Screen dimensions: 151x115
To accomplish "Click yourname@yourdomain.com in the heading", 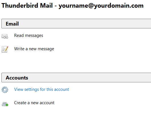I will click(101, 6).
